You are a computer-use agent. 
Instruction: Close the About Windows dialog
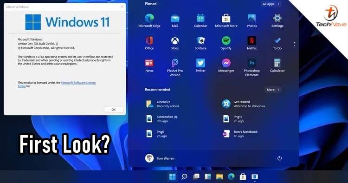122,7
